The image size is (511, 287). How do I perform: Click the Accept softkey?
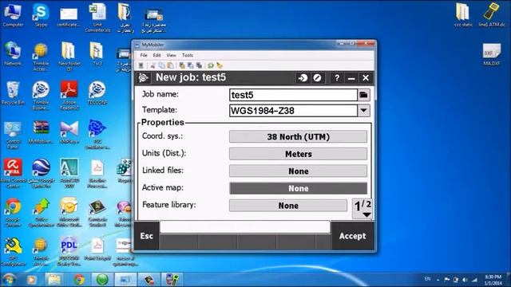[x=353, y=236]
